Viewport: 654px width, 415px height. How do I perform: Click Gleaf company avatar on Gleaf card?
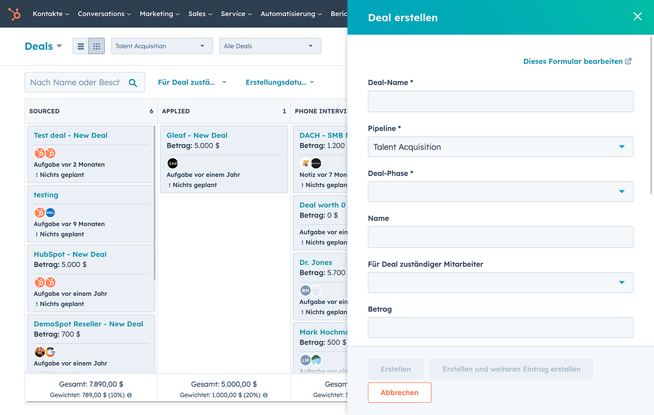(172, 163)
